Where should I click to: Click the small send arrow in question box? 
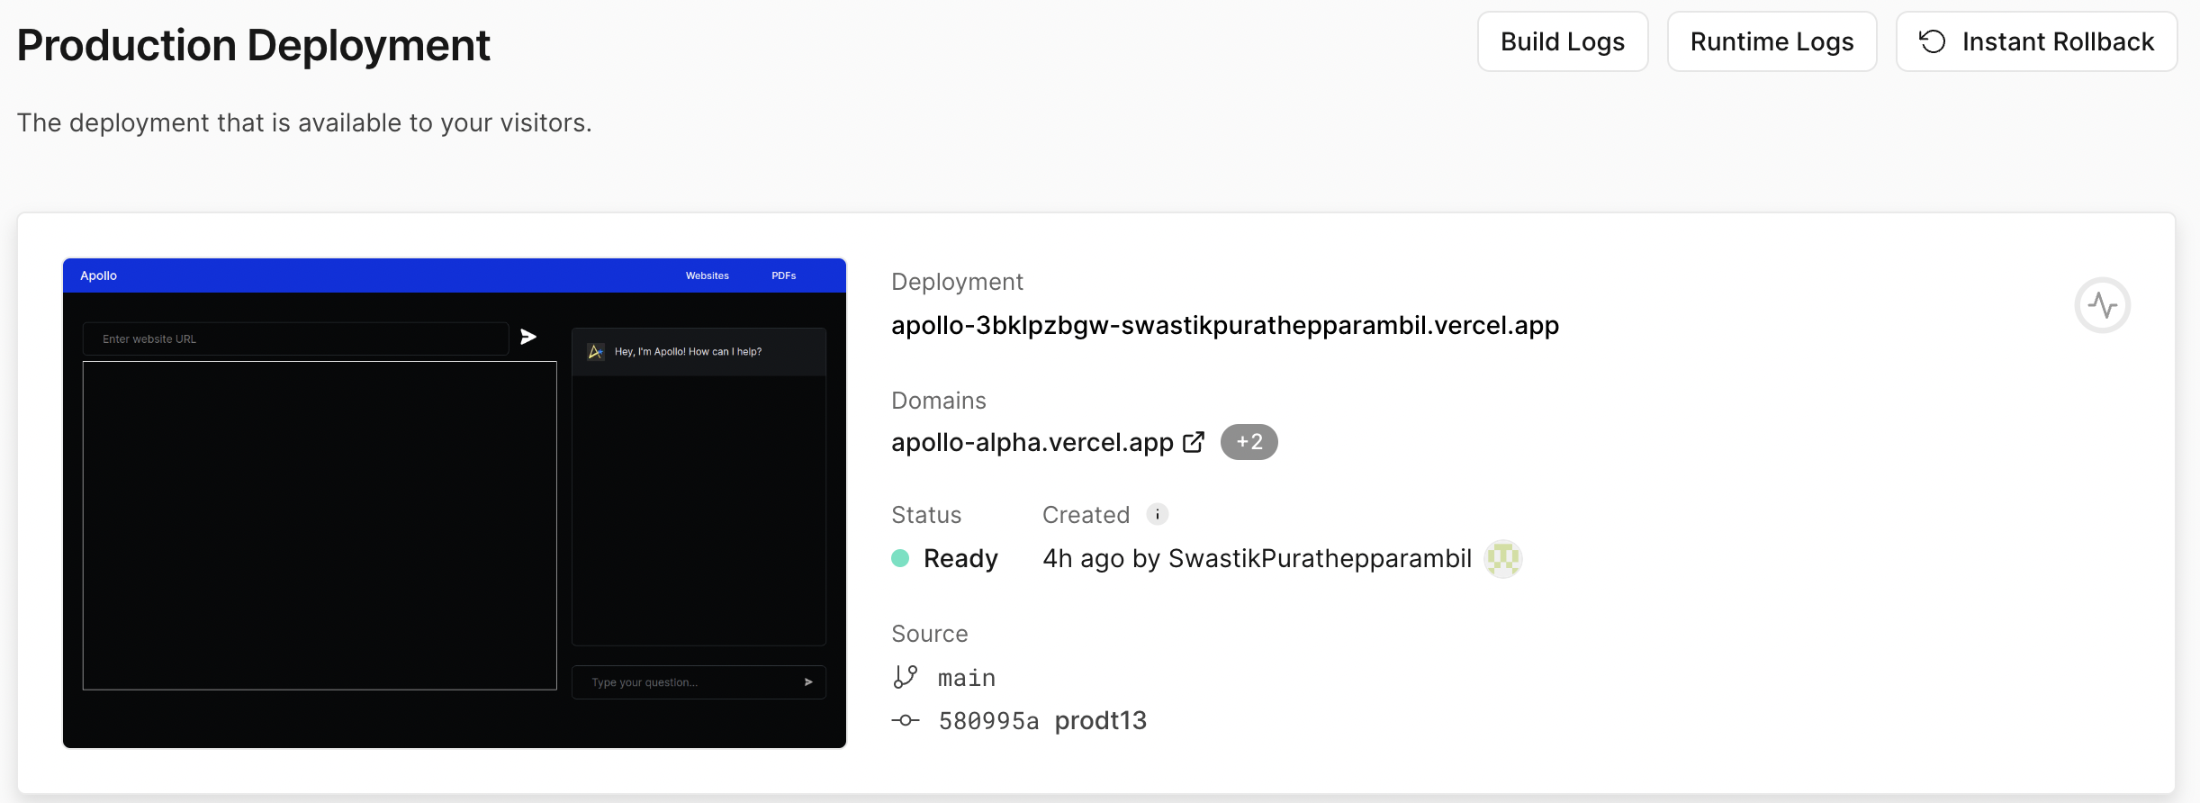(808, 682)
